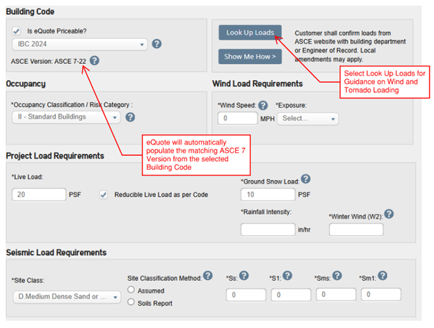Image resolution: width=434 pixels, height=328 pixels.
Task: Uncheck Reducible Live Load as per Code
Action: (104, 195)
